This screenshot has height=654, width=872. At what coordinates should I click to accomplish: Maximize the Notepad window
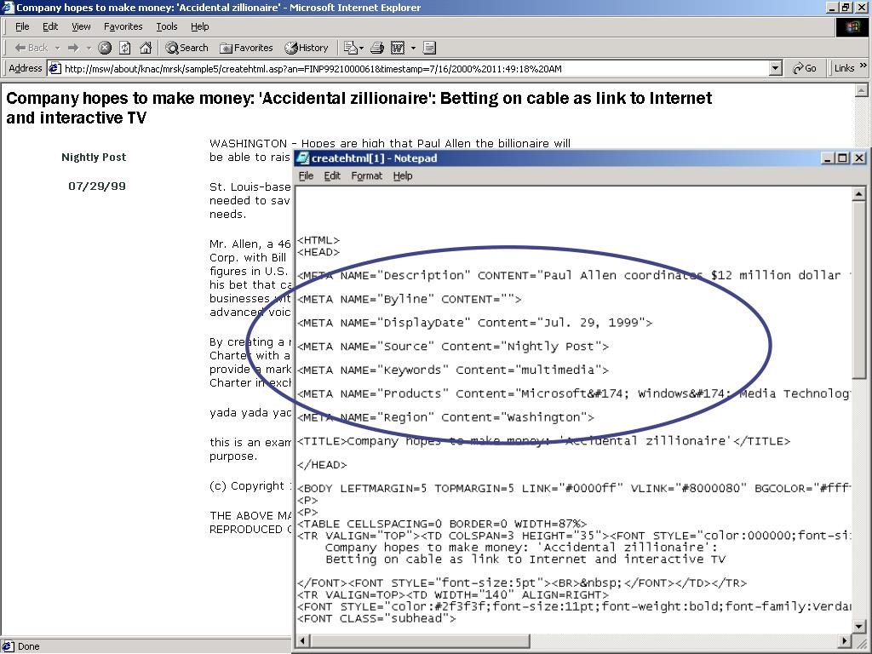pos(843,158)
